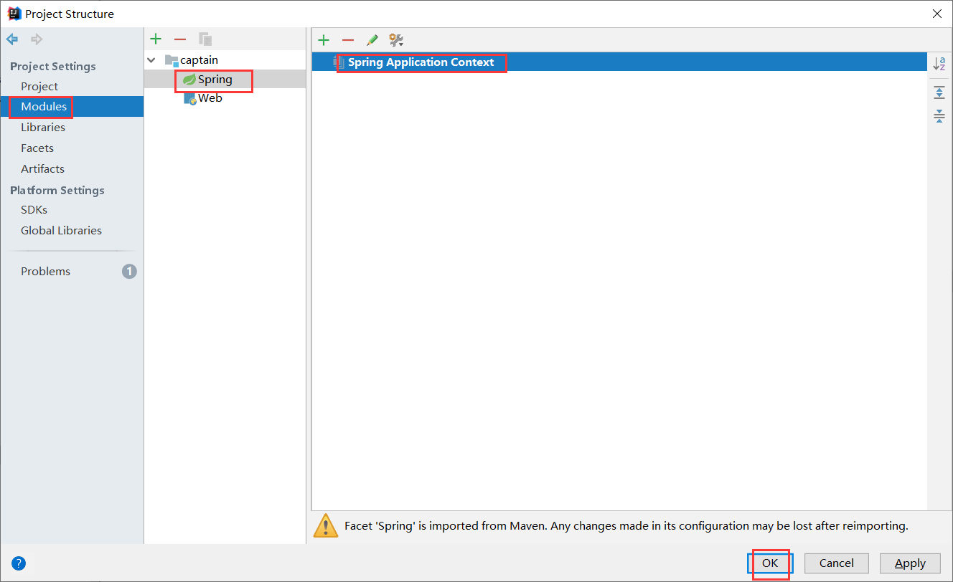This screenshot has width=953, height=582.
Task: Add a new Spring application context
Action: pos(324,40)
